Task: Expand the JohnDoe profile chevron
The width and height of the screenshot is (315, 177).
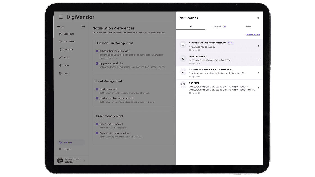Action: (x=84, y=160)
